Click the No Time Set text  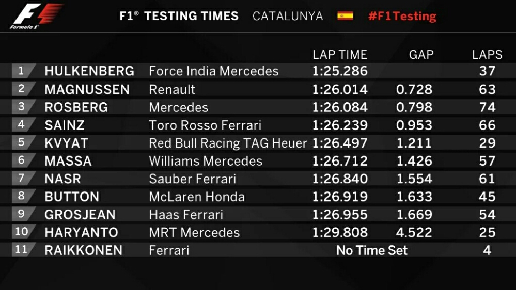[372, 250]
